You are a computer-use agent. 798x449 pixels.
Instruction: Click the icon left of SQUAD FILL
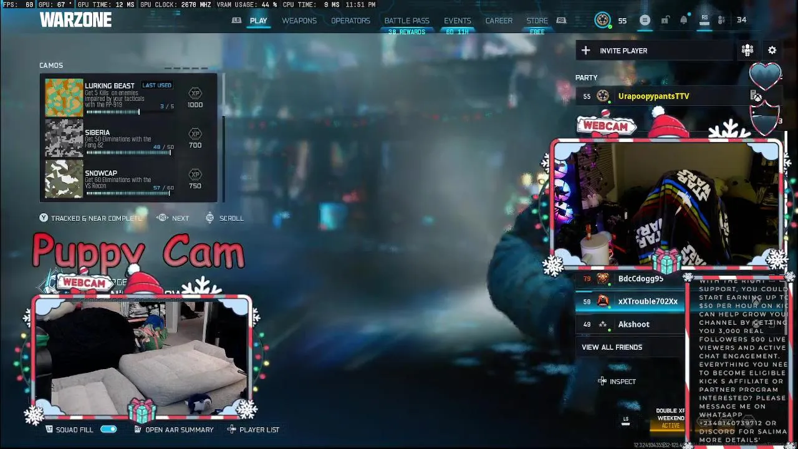[x=49, y=429]
